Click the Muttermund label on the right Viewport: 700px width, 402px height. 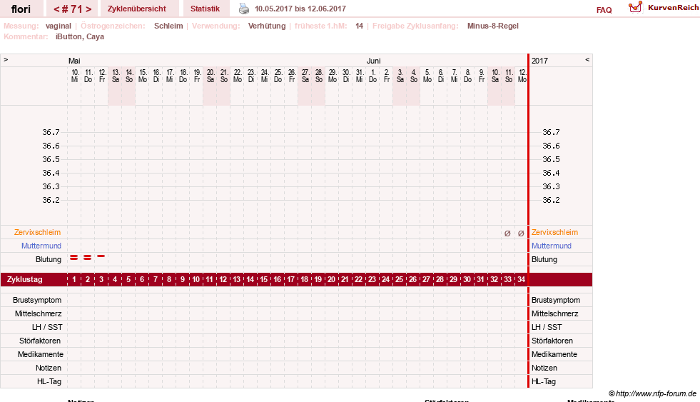[552, 246]
